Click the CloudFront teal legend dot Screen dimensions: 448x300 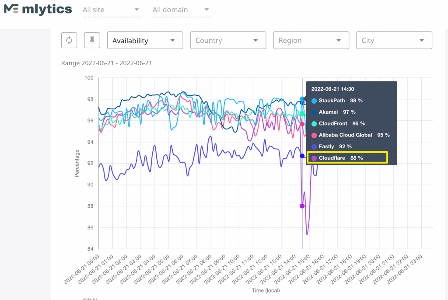[x=314, y=124]
